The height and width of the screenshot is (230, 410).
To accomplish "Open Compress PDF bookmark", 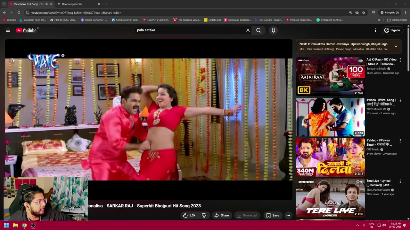I will click(x=125, y=20).
